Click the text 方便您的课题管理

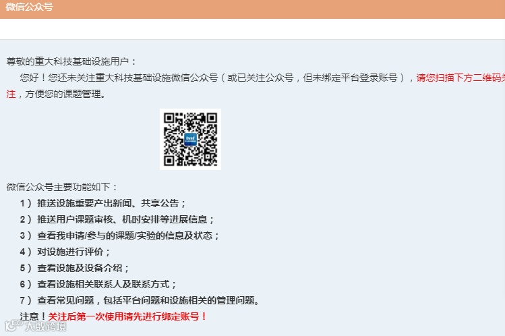[65, 94]
